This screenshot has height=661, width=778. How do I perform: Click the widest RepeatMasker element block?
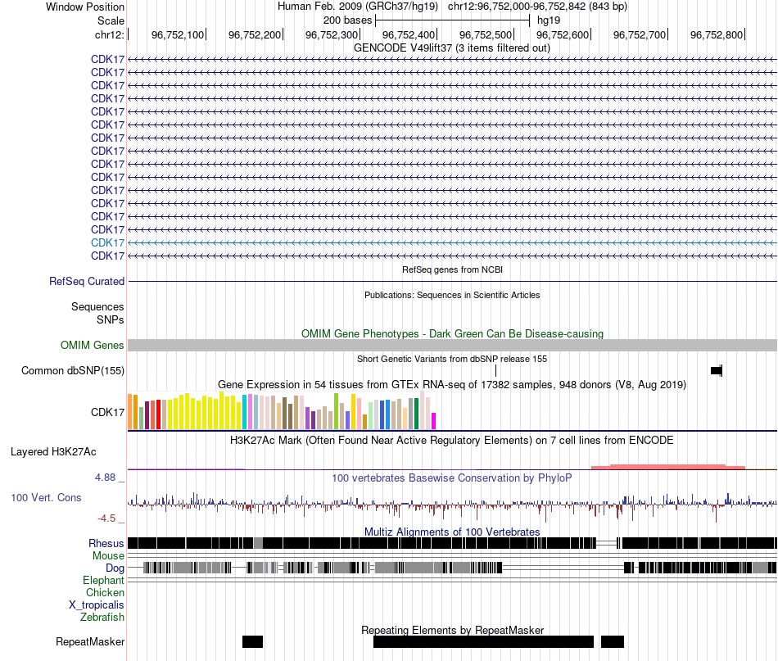[x=483, y=641]
